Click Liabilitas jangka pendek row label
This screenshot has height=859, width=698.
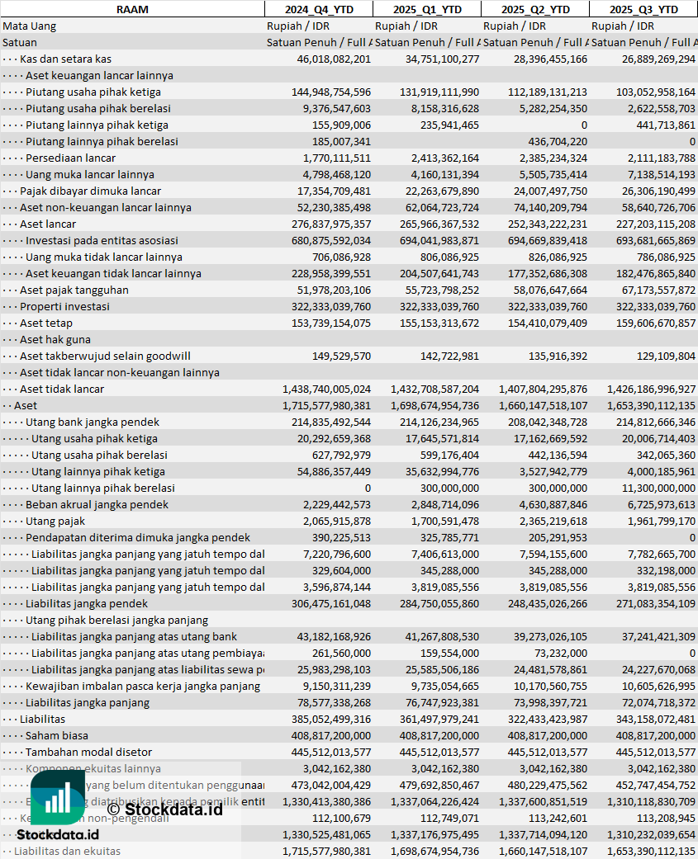pos(87,603)
